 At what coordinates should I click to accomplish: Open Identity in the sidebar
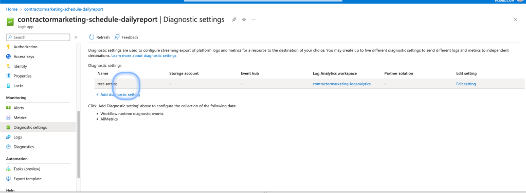pos(21,66)
